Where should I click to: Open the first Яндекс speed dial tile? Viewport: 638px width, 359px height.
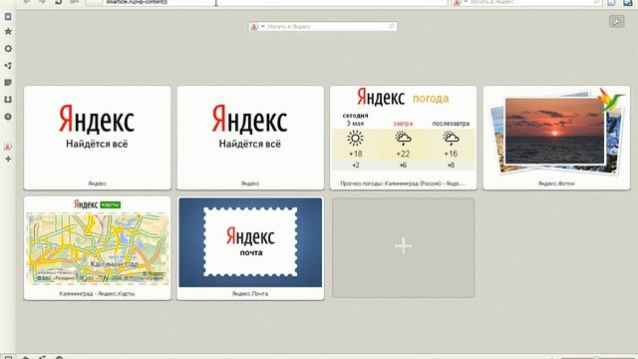98,138
